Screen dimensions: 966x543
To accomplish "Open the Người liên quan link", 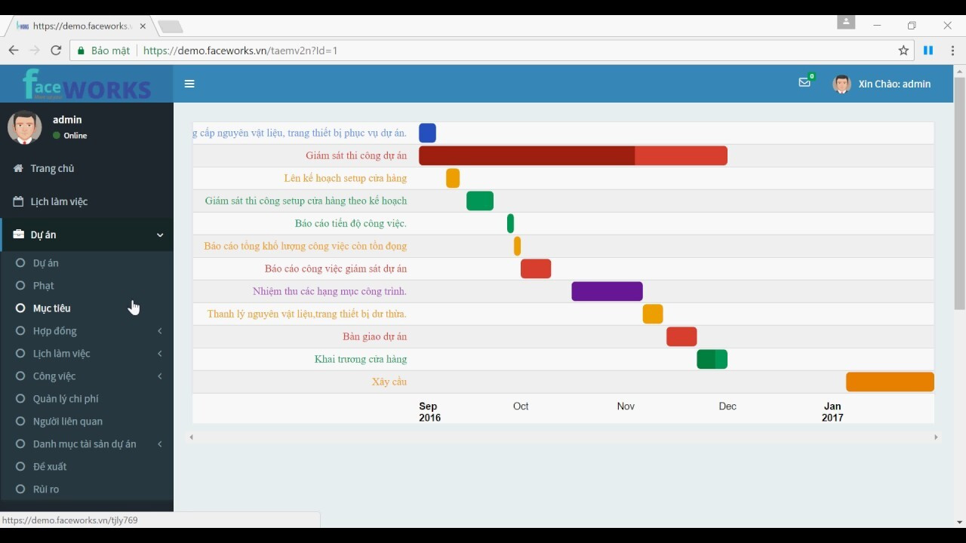I will pos(68,422).
